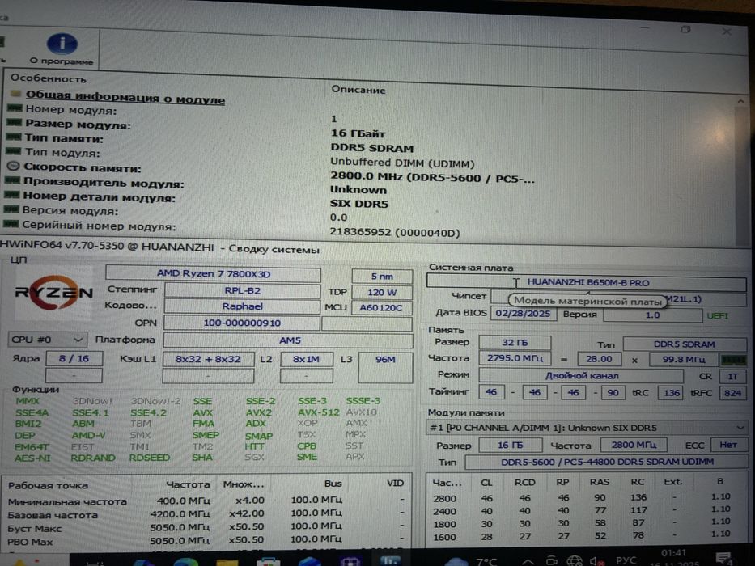Image resolution: width=755 pixels, height=566 pixels.
Task: Click the scroll-up arrow of the module details list
Action: tap(740, 102)
